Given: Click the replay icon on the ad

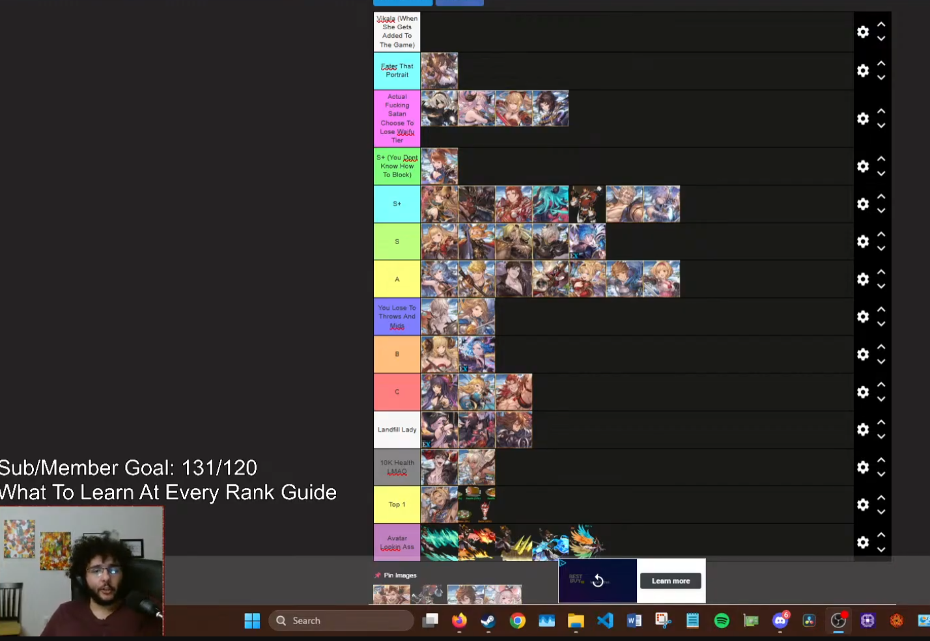Looking at the screenshot, I should coord(598,580).
